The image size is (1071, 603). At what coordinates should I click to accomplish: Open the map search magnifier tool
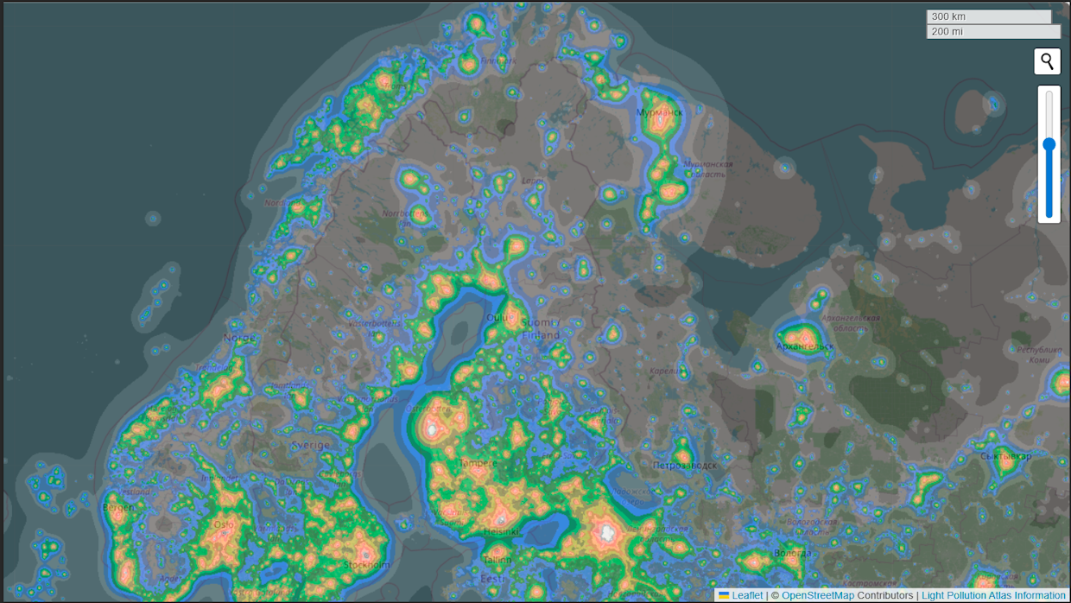[1047, 61]
